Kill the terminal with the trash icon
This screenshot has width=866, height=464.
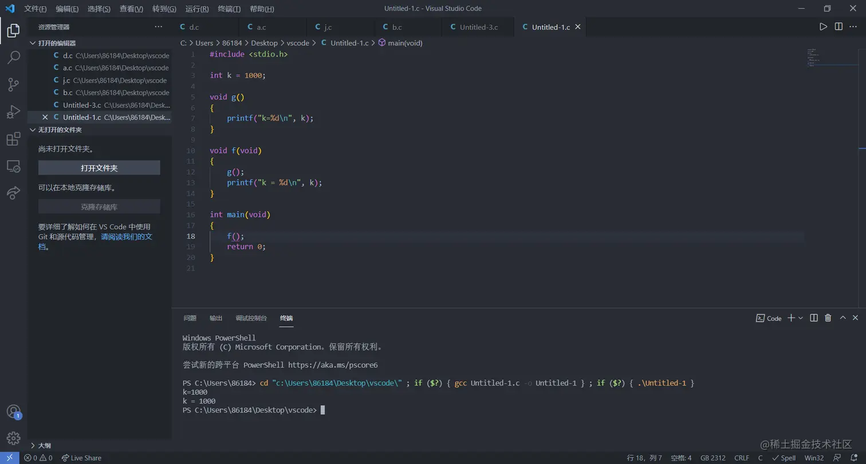click(x=828, y=318)
